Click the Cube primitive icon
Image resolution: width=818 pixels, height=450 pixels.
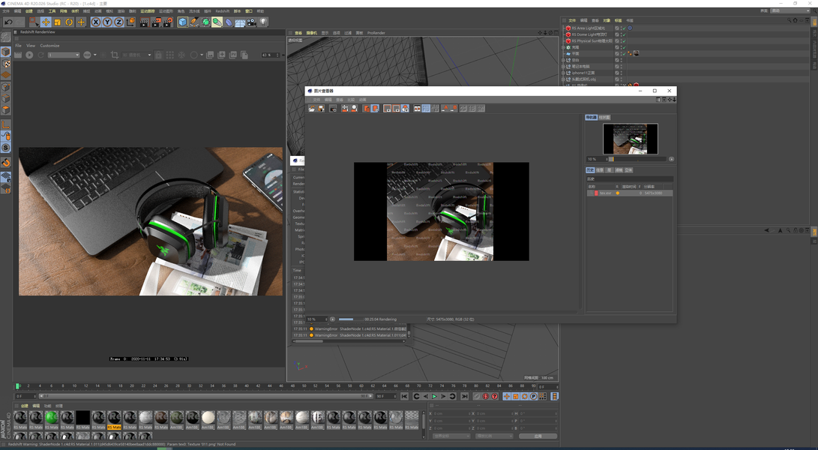point(182,22)
